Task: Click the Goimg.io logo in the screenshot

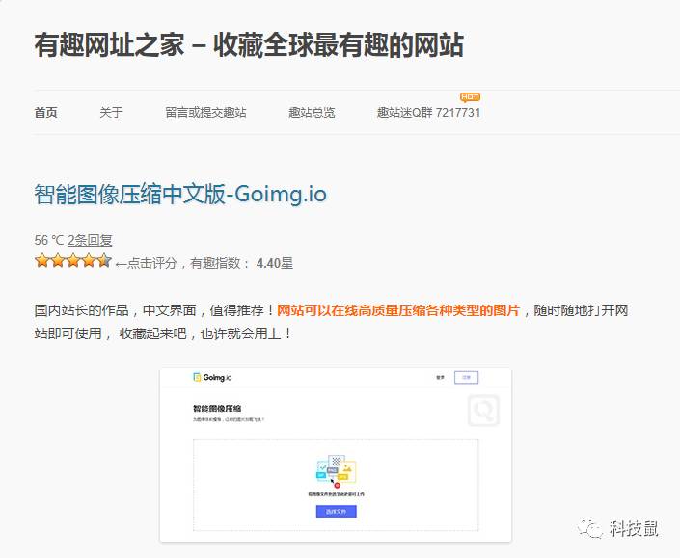Action: pyautogui.click(x=212, y=377)
